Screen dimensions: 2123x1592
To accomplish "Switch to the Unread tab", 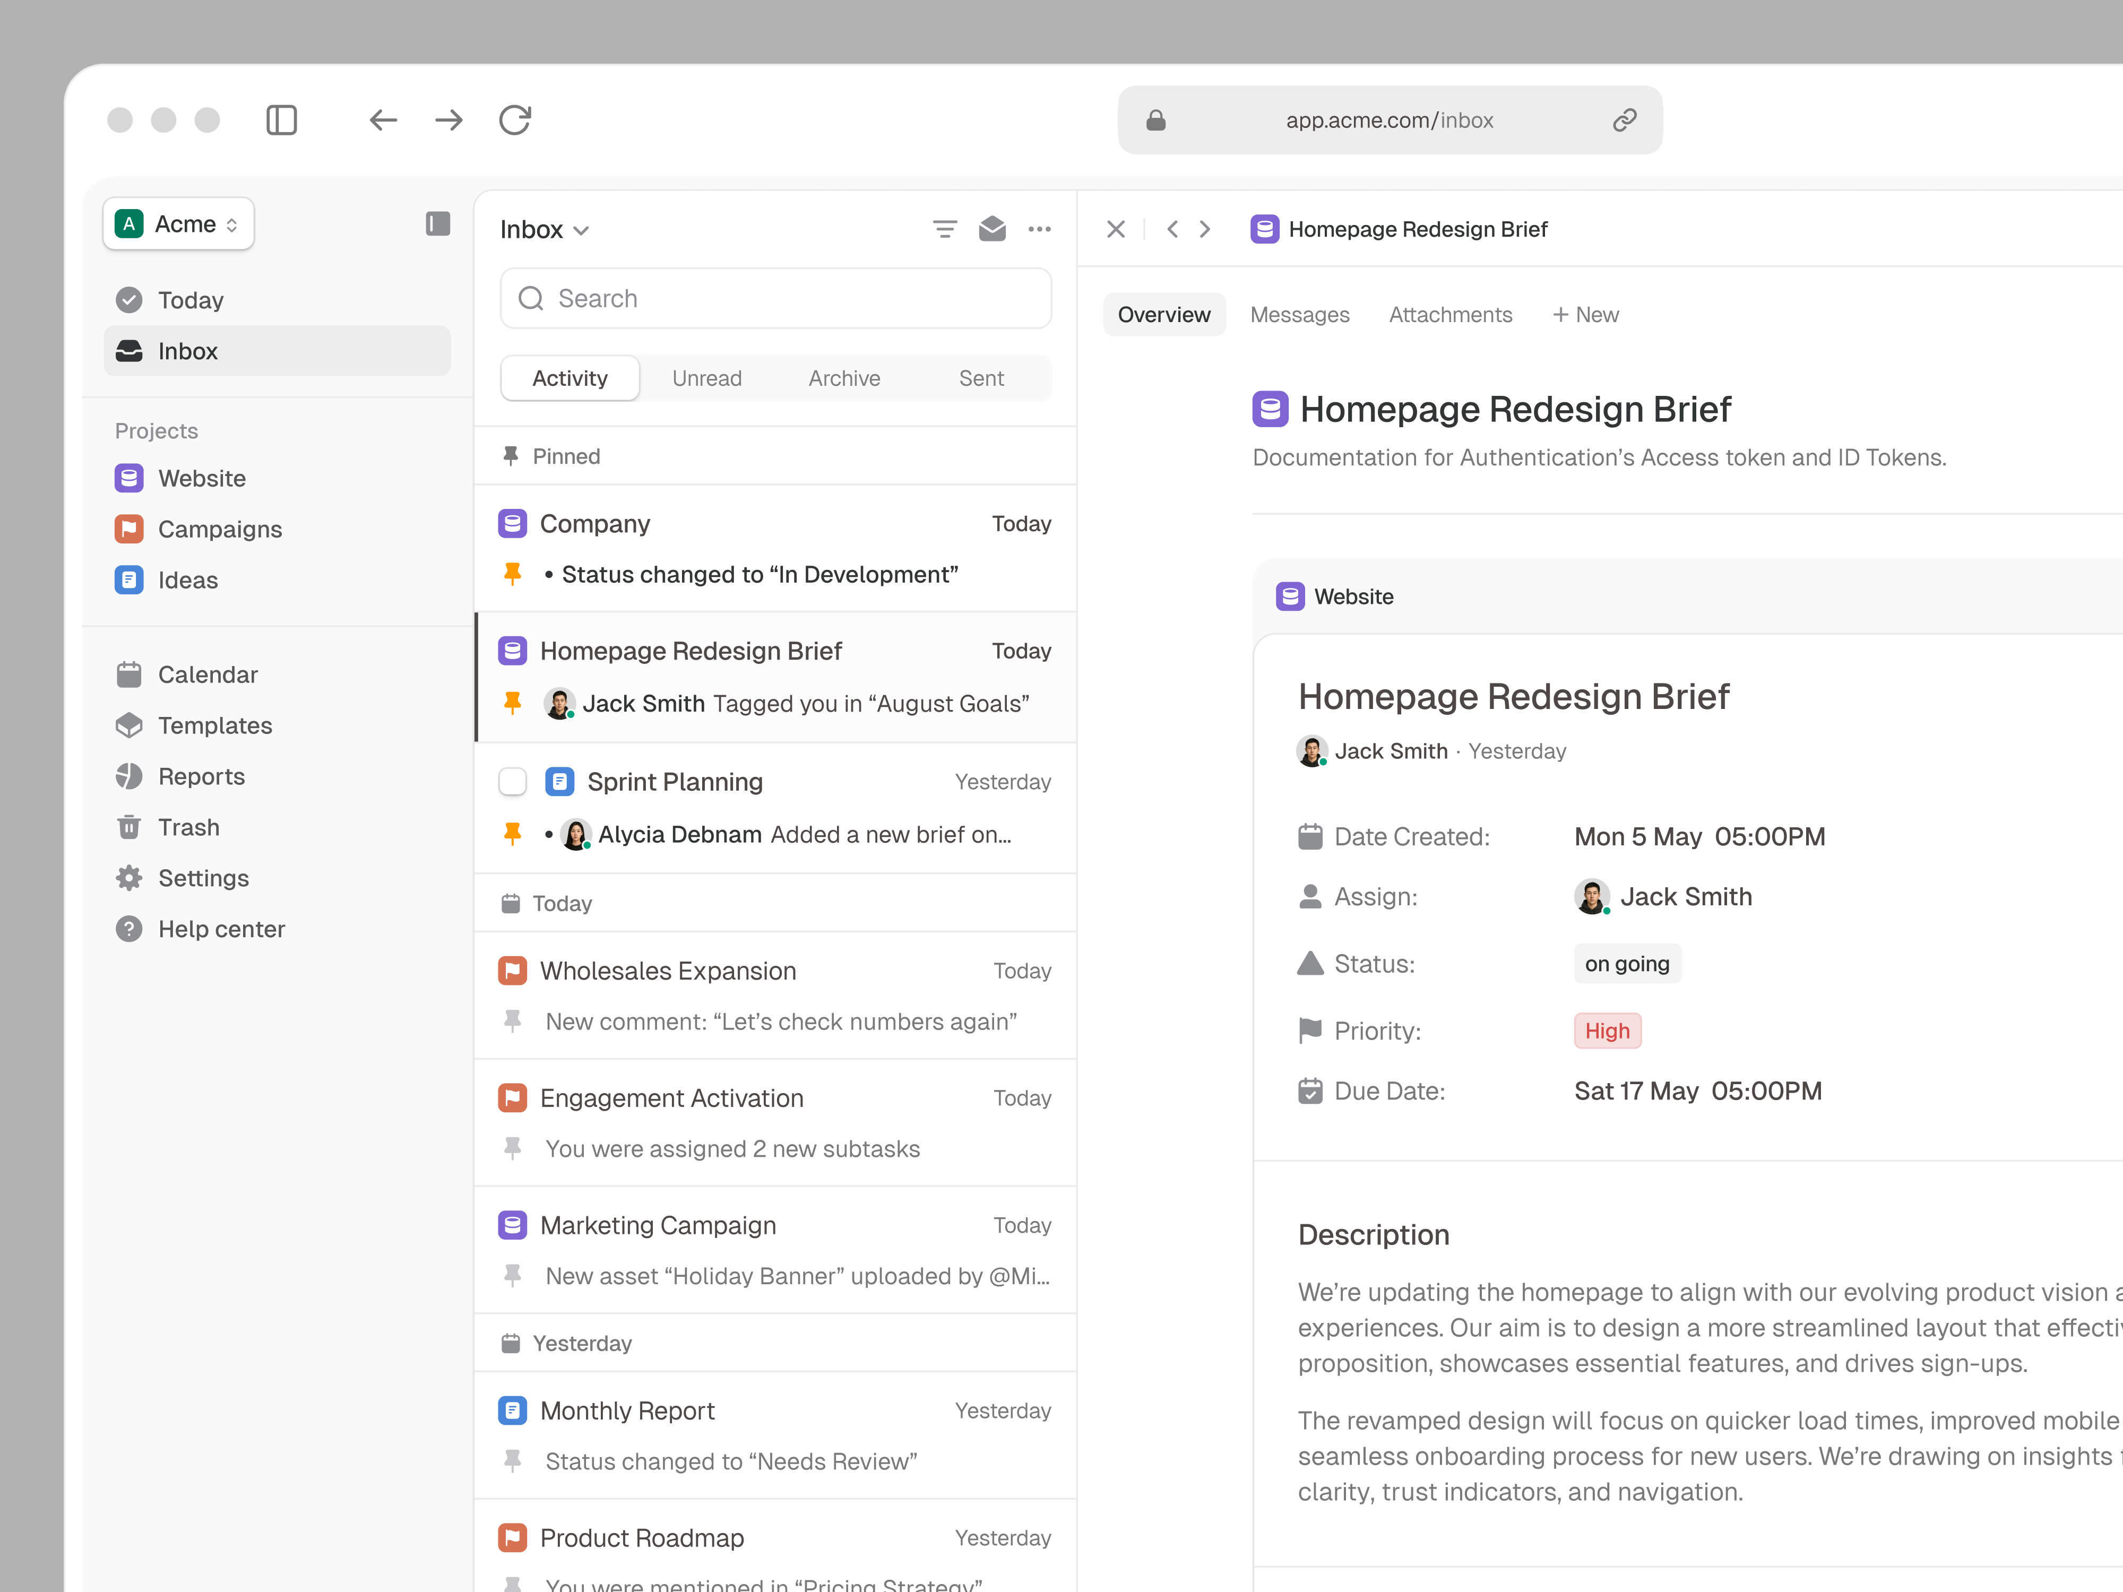I will tap(706, 378).
